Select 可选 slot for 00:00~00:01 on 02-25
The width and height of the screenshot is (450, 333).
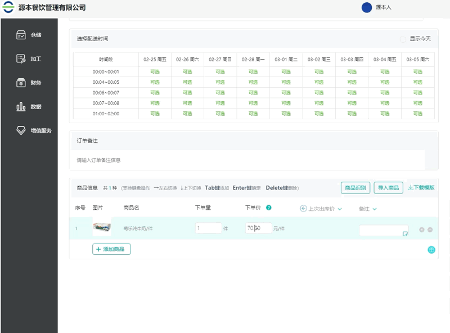pyautogui.click(x=155, y=71)
